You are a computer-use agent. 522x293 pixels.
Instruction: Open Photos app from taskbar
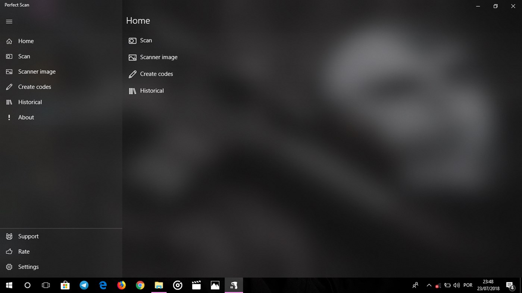click(215, 285)
